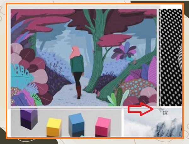Click the red arrow annotation

141,109
